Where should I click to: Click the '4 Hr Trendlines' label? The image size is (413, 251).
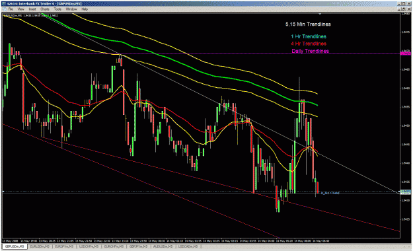(x=309, y=44)
